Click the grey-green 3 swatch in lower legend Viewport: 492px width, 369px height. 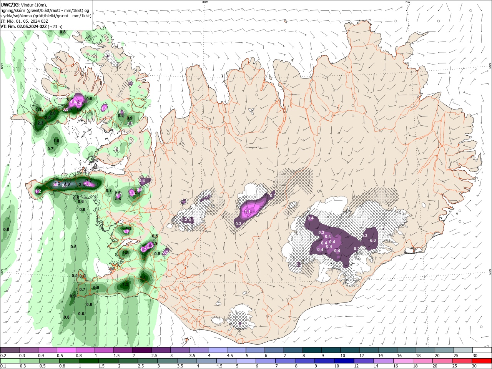(x=167, y=361)
